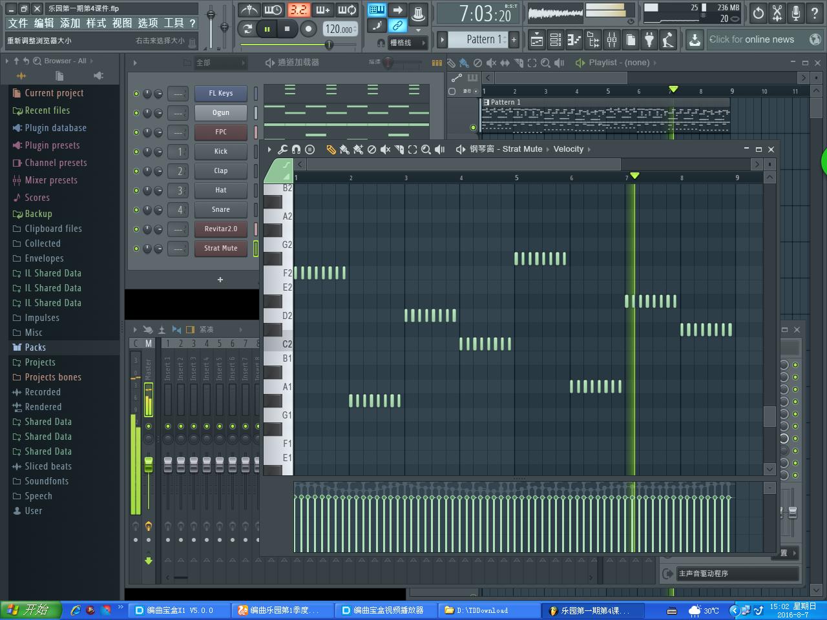Click the tempo slider under transport controls

(329, 45)
